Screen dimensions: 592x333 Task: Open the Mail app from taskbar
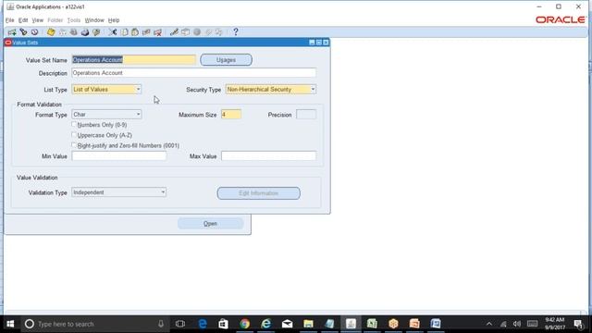click(x=287, y=324)
